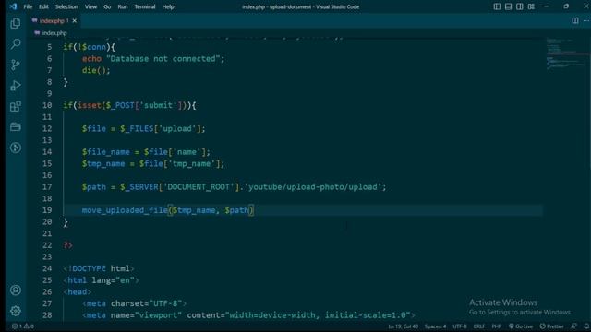591x332 pixels.
Task: Split the editor to the right
Action: pyautogui.click(x=574, y=20)
